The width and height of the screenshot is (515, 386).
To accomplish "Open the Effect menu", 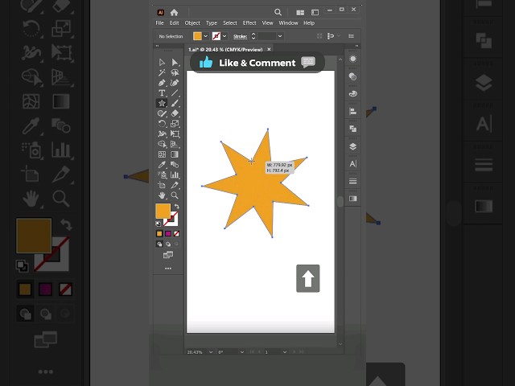I will tap(249, 23).
